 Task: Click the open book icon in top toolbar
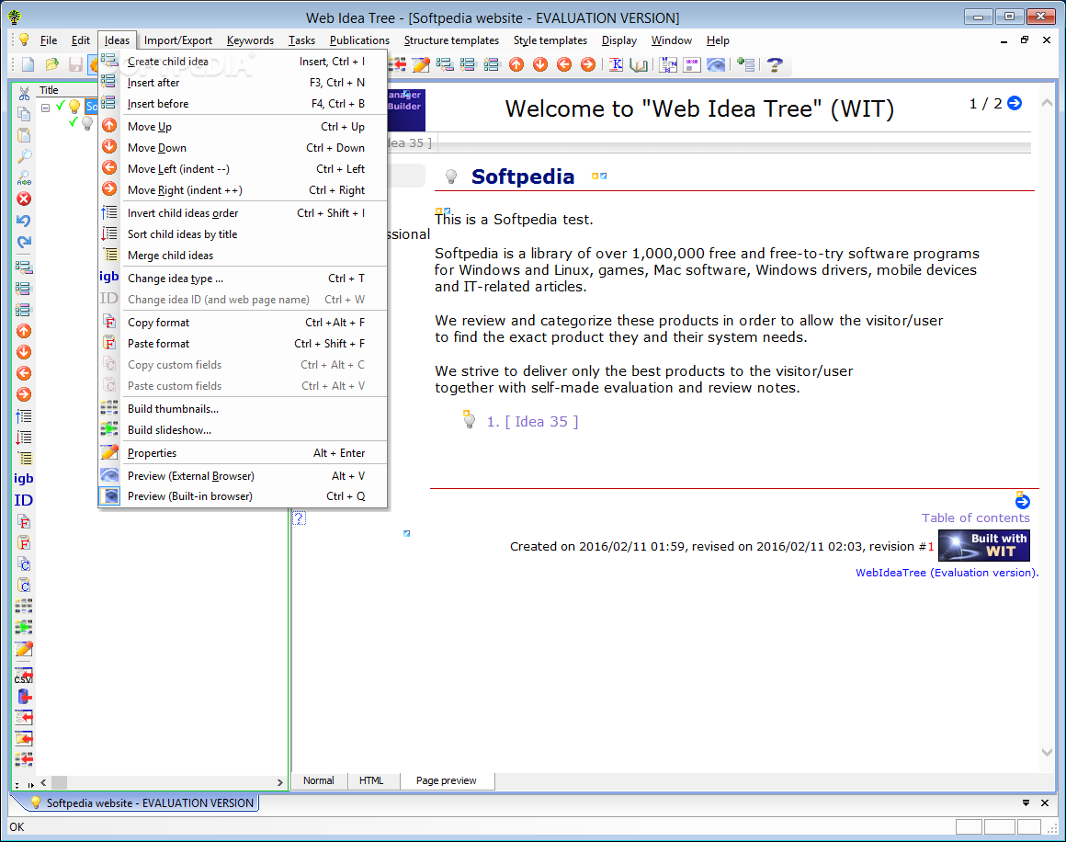coord(639,64)
